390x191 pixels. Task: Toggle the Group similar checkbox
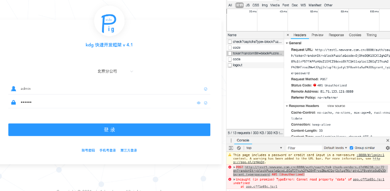[352, 148]
